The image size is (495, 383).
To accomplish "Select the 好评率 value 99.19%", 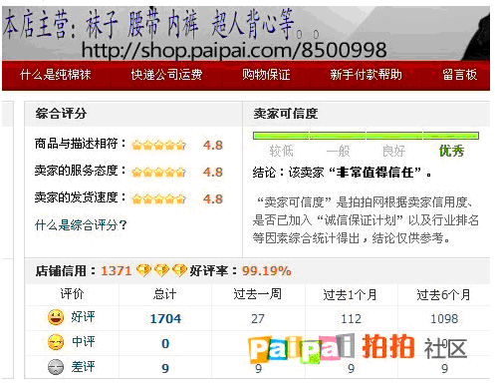I will tap(266, 270).
